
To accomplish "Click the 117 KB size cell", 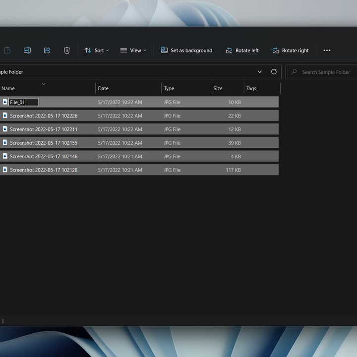I will [x=234, y=170].
